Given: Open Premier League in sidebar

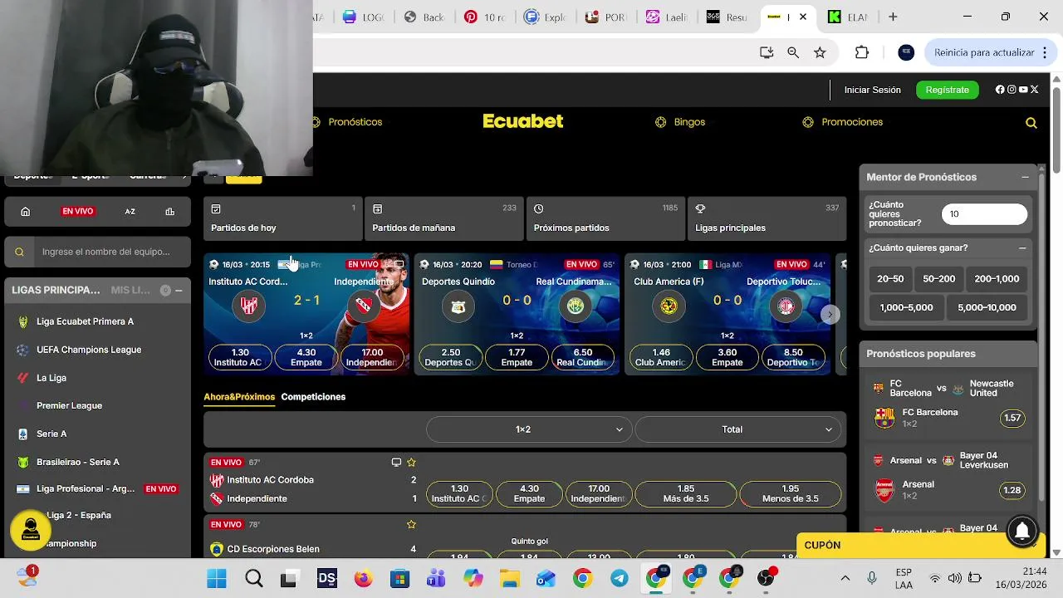Looking at the screenshot, I should (x=69, y=406).
